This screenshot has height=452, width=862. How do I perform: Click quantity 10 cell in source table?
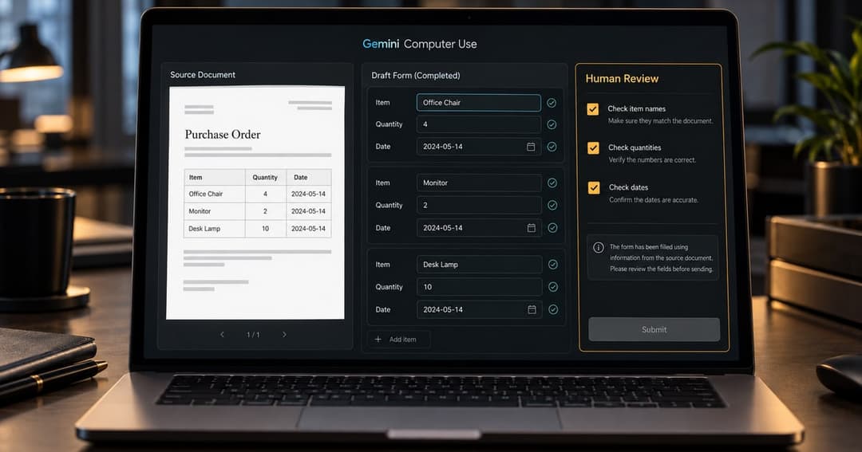pos(265,229)
